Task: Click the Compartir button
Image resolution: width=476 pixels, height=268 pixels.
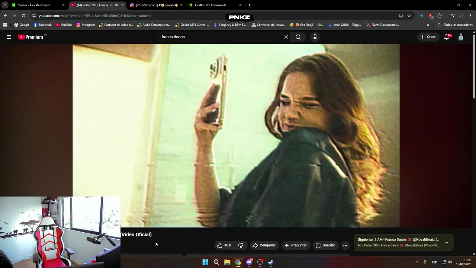Action: click(264, 245)
